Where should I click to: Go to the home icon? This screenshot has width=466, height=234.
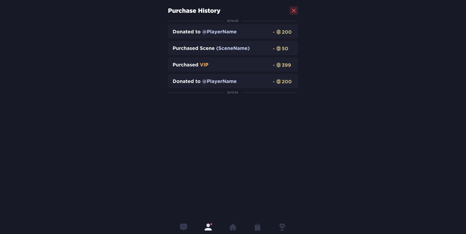coord(233,227)
